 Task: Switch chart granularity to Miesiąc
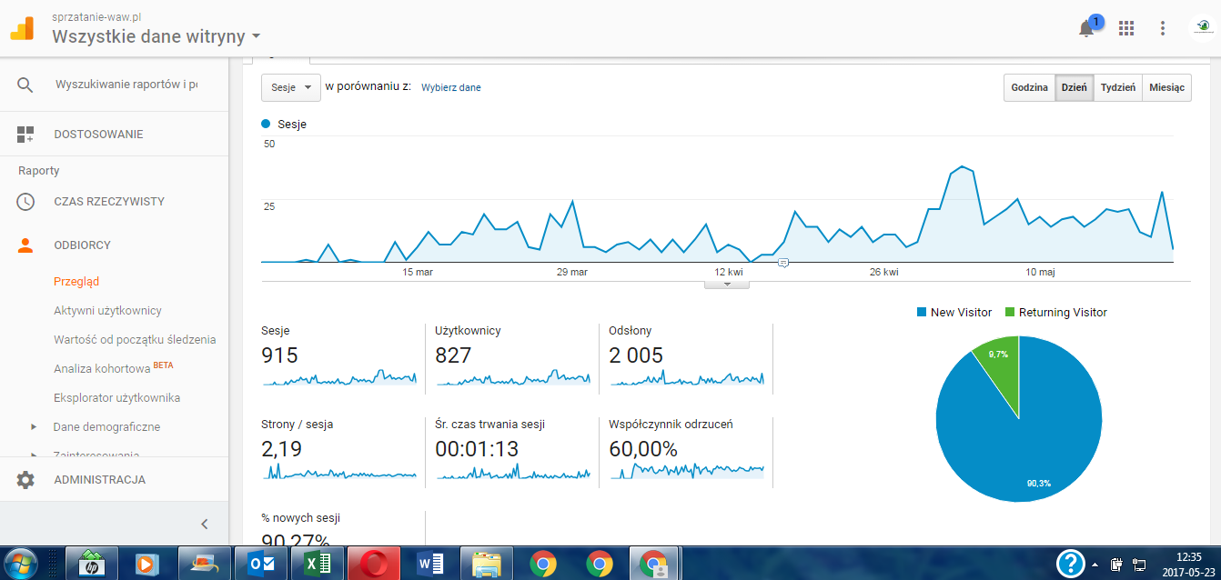[x=1166, y=88]
